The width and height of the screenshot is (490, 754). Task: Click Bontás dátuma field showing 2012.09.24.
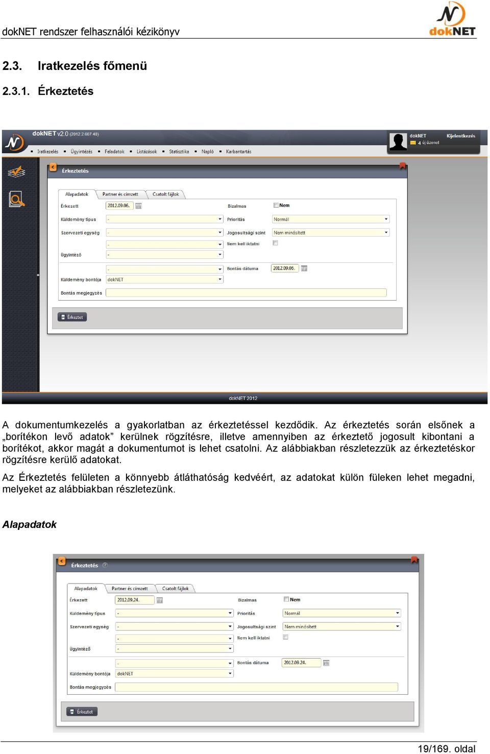pyautogui.click(x=301, y=663)
